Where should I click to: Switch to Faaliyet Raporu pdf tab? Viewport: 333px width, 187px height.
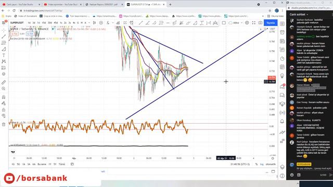104,4
